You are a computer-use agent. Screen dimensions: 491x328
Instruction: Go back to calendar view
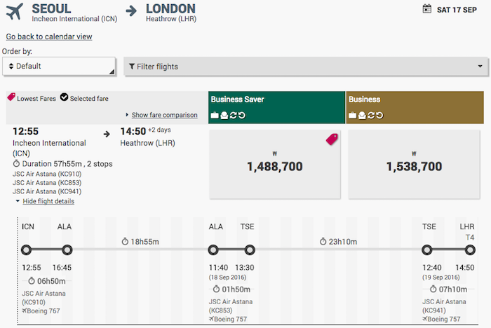click(x=49, y=36)
